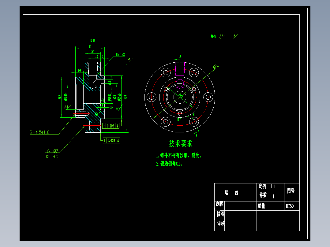Select note 2.锐边倒角C1
Viewport: 330px width, 247px height.
pyautogui.click(x=169, y=164)
